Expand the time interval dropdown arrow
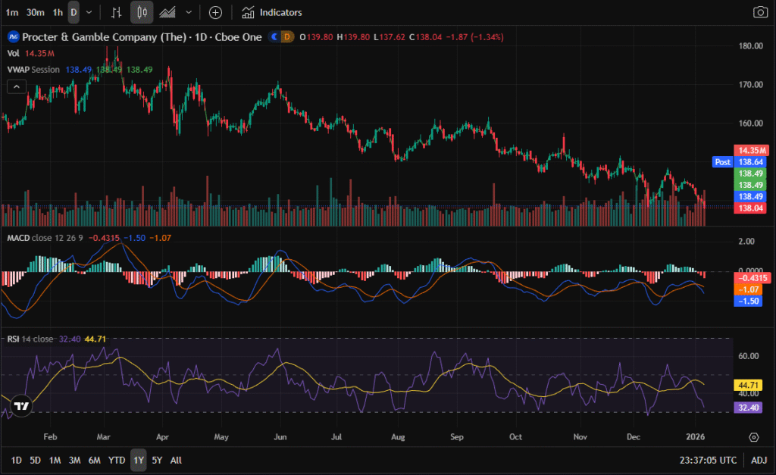 point(89,12)
